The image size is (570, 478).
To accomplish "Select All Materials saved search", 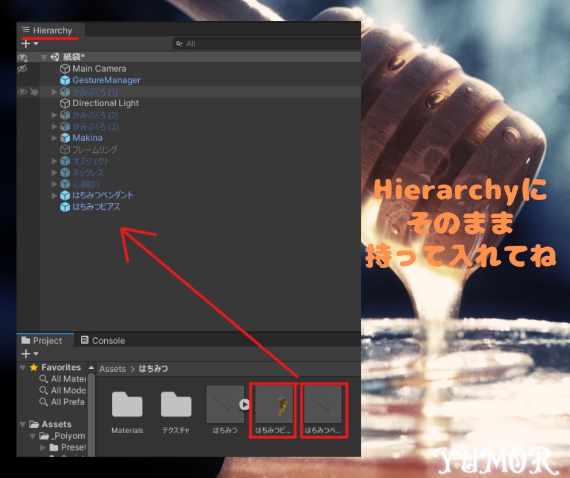I will click(x=62, y=379).
